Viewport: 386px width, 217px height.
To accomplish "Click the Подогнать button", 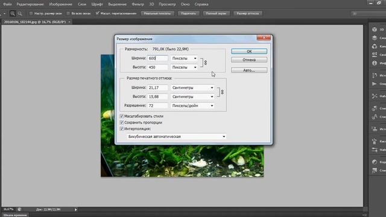I will pos(188,13).
